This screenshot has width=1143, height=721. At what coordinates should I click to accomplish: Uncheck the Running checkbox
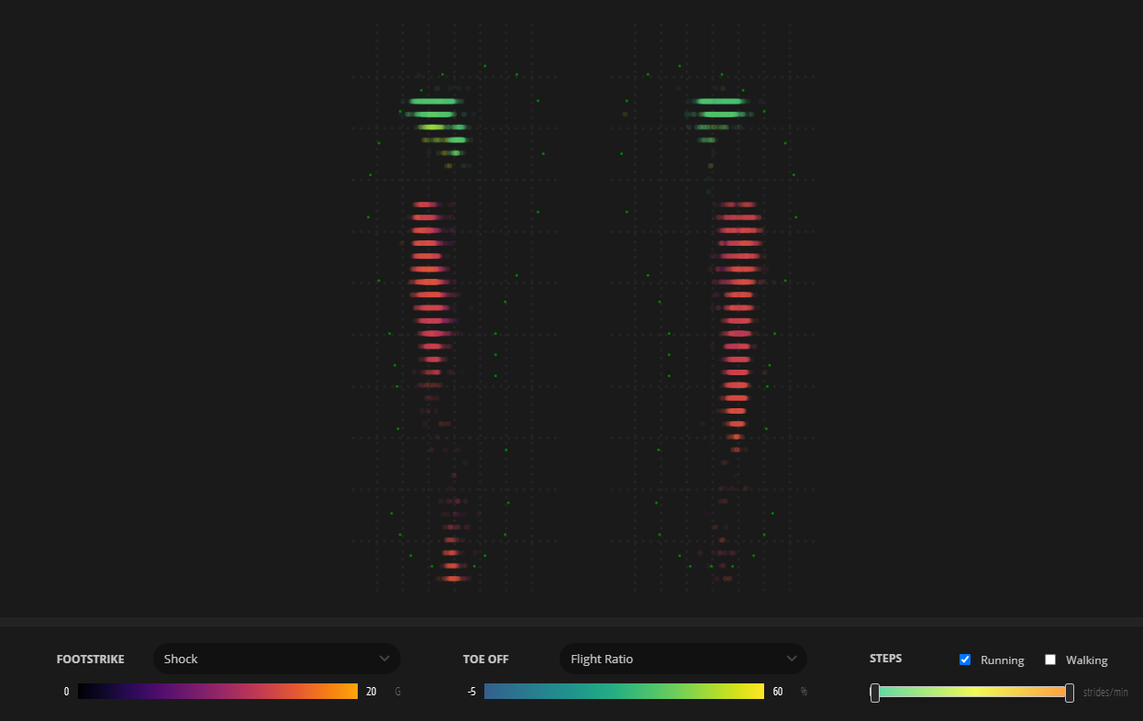(x=965, y=660)
